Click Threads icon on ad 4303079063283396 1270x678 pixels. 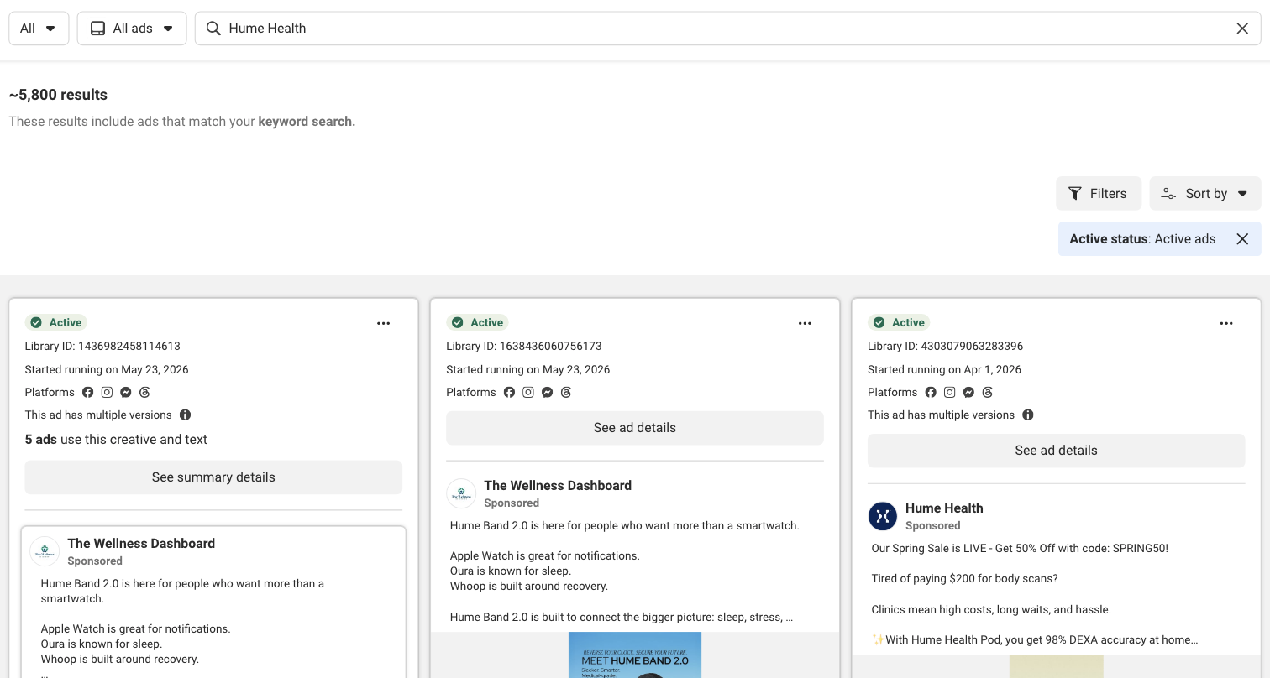[988, 392]
